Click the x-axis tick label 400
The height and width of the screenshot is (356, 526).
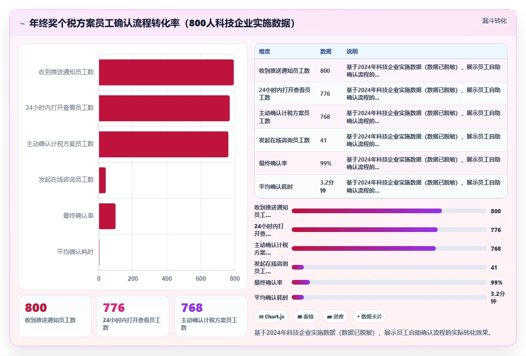pyautogui.click(x=167, y=279)
